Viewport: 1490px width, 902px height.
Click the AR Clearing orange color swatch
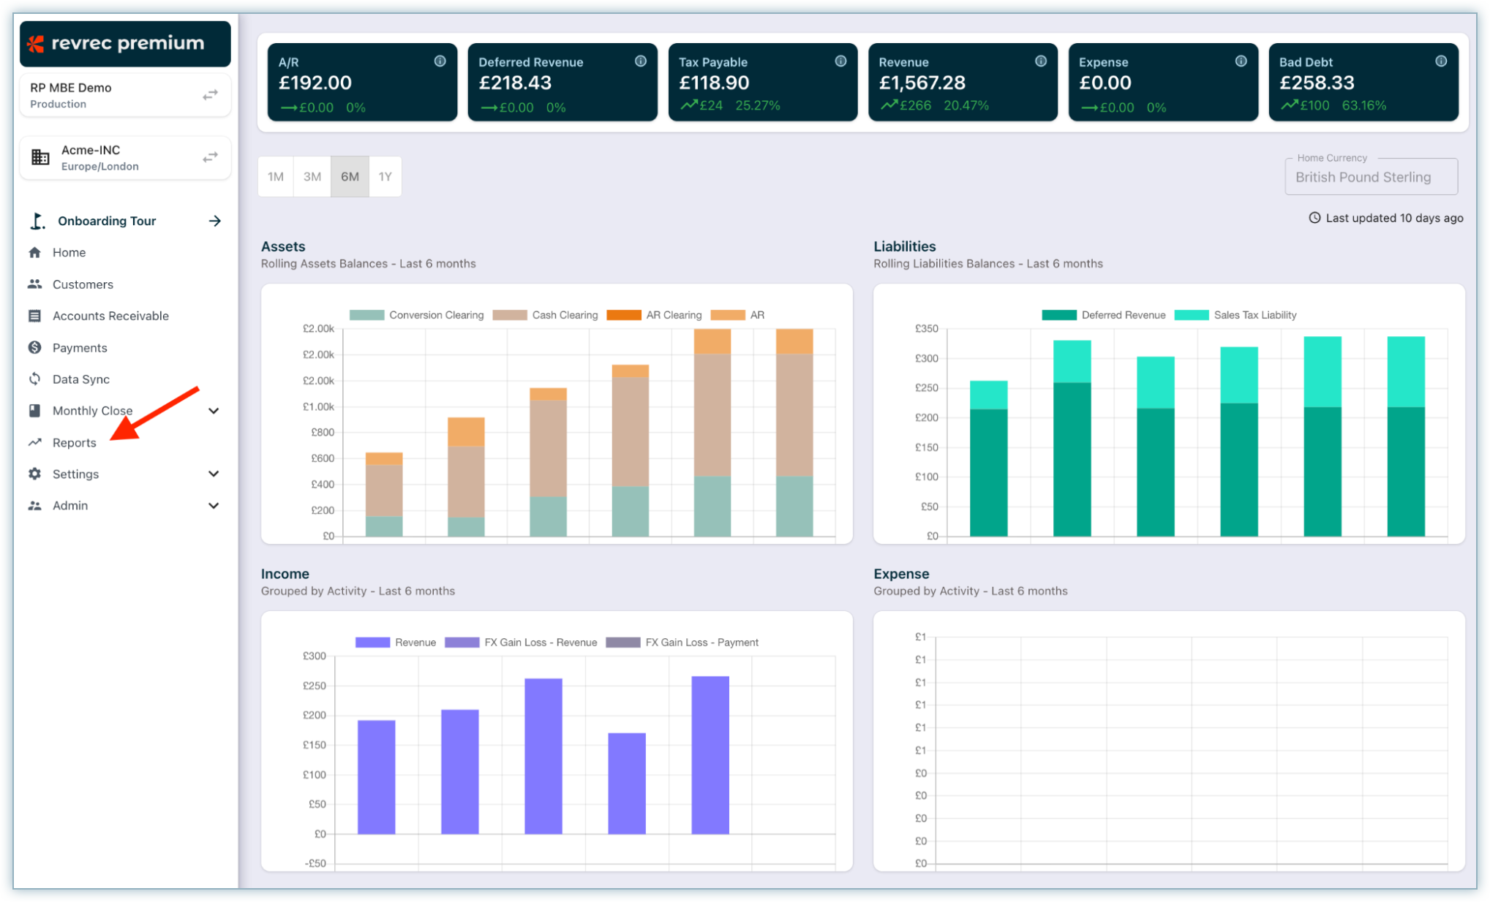(x=623, y=315)
